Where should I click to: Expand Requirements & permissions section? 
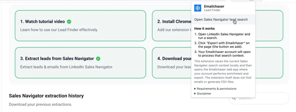point(215,89)
